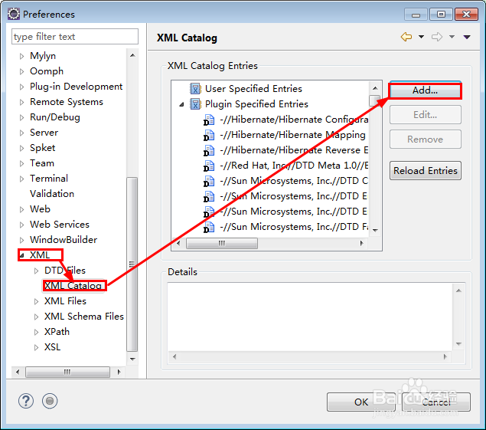Expand the Server preferences node
486x430 pixels.
tap(21, 133)
